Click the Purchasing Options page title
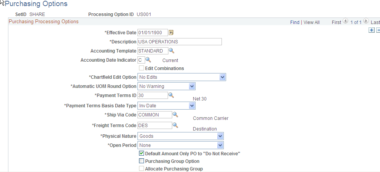The width and height of the screenshot is (380, 172). 36,4
